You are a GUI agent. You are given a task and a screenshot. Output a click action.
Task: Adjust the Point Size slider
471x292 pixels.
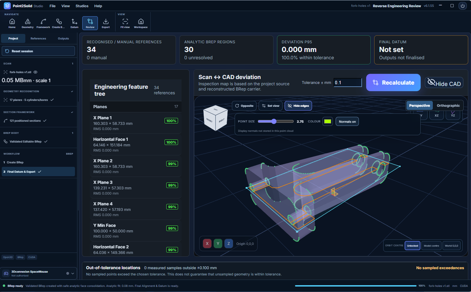pos(276,121)
